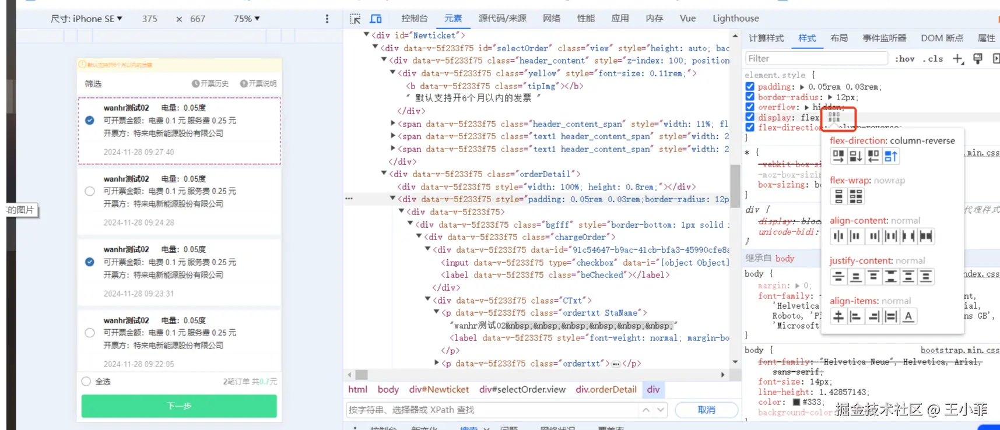Open device toolbar three-dot menu
Screen dimensions: 1000x430
[x=327, y=19]
